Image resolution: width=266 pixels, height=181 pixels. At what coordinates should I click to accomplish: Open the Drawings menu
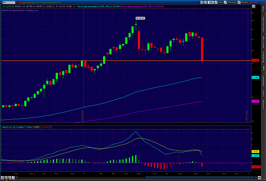[232, 3]
